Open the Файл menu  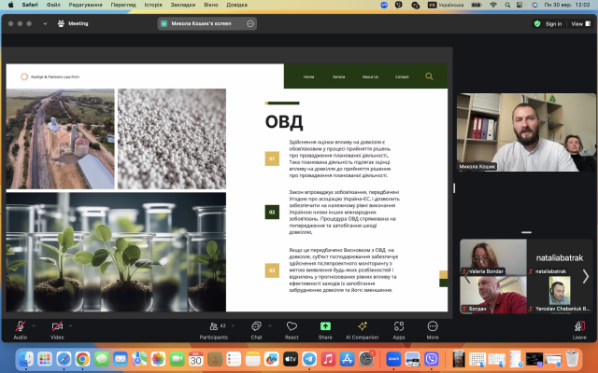(53, 5)
